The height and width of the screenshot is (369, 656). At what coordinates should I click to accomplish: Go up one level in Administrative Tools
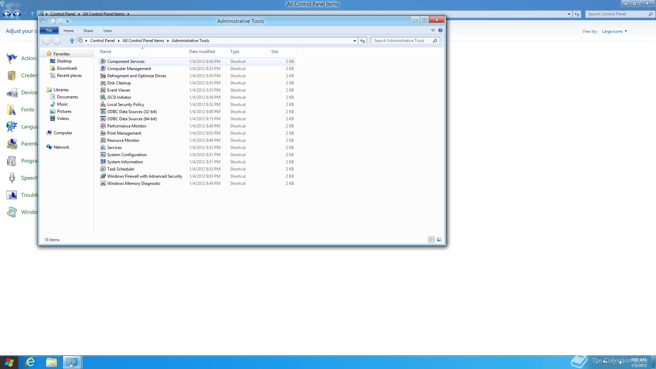coord(72,41)
